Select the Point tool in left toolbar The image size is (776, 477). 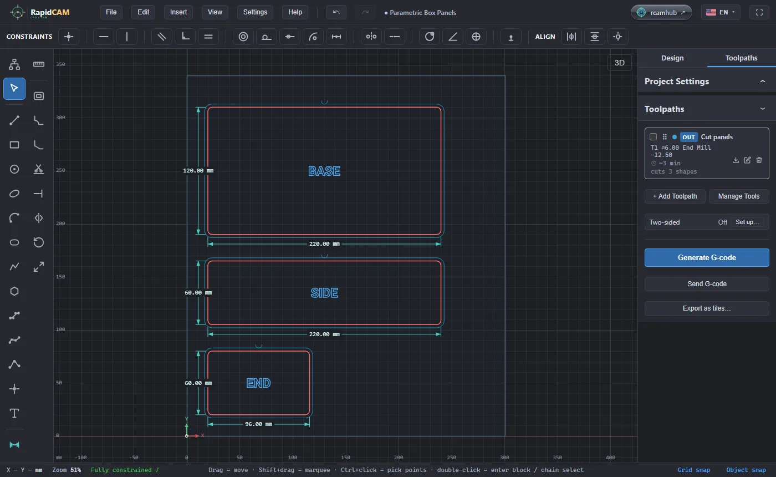(14, 389)
